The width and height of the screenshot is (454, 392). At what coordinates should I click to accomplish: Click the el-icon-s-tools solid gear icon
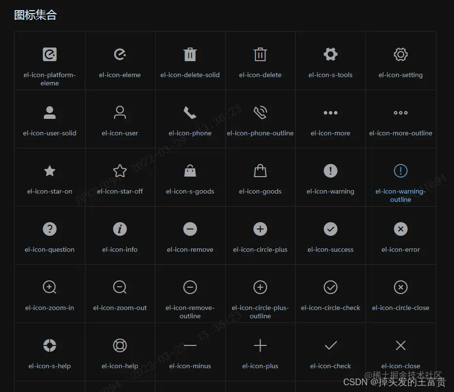[330, 54]
